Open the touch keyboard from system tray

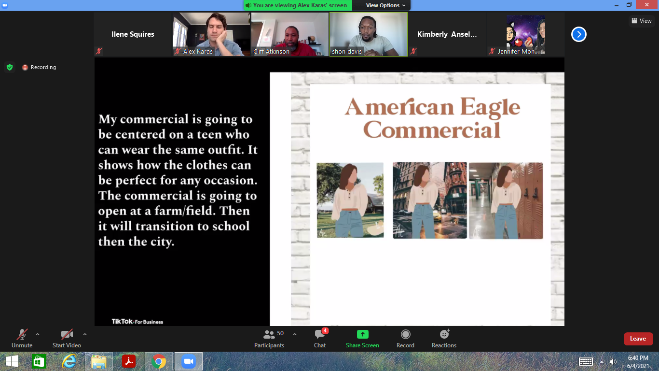click(x=586, y=361)
